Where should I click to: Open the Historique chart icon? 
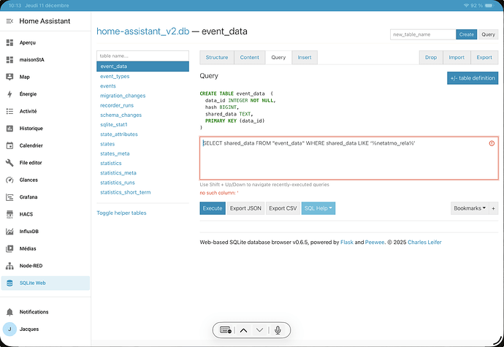click(9, 129)
